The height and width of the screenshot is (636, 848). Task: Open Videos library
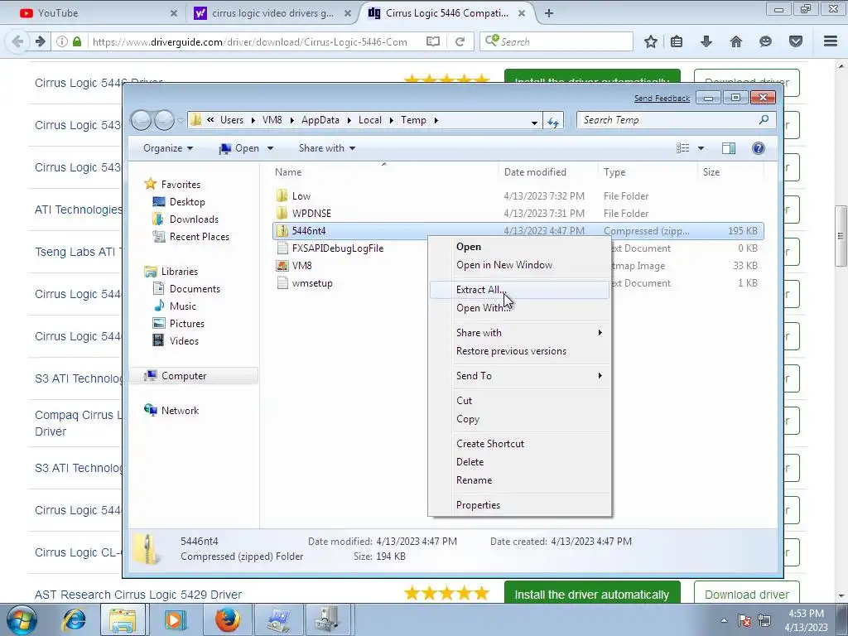click(184, 340)
